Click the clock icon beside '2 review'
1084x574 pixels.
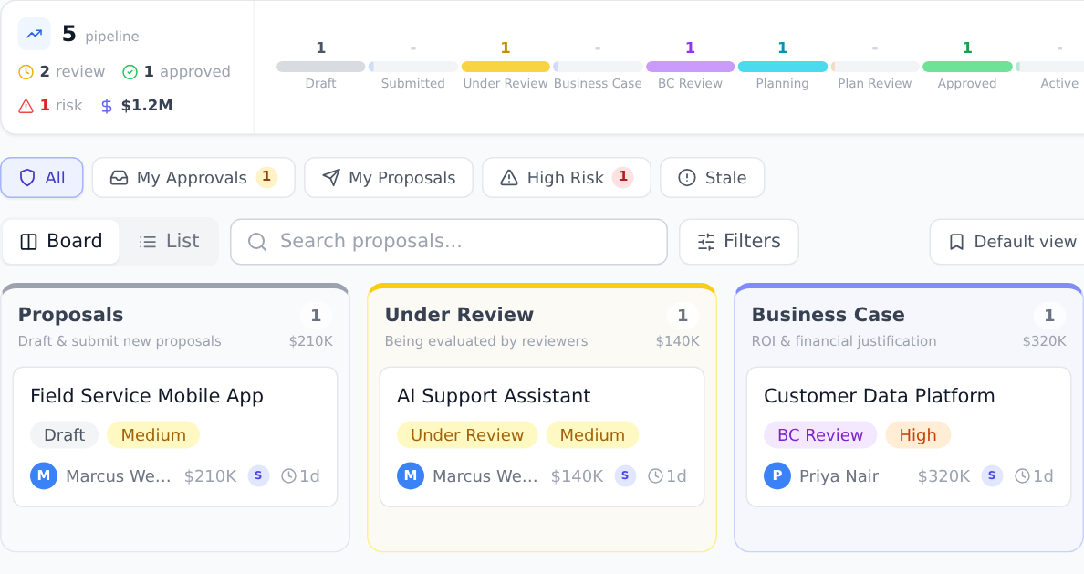pos(26,72)
